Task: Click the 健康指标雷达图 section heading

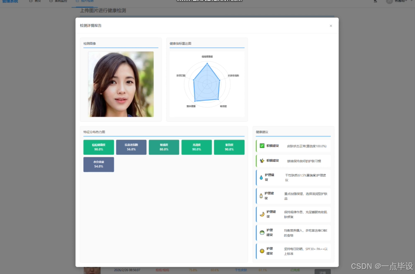Action: tap(181, 44)
